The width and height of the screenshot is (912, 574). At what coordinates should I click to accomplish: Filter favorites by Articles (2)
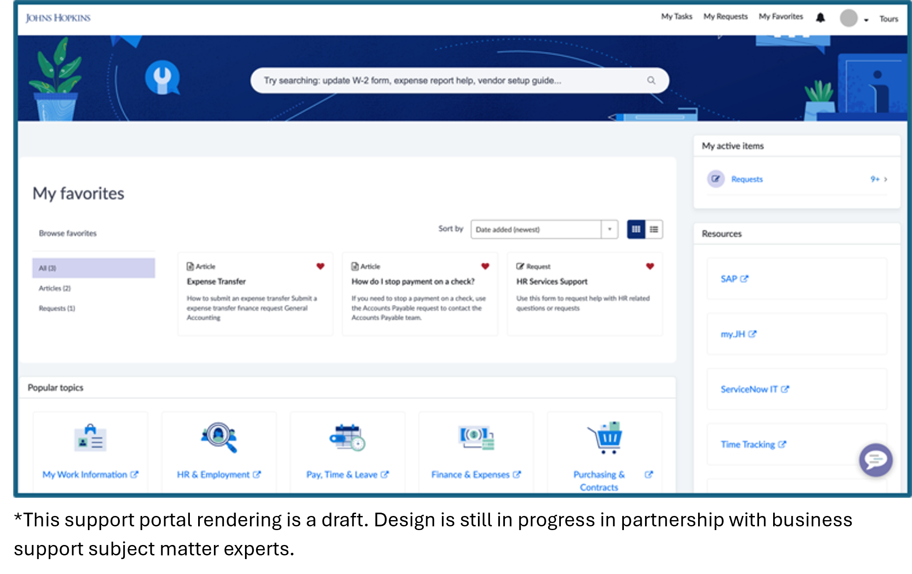(x=55, y=288)
